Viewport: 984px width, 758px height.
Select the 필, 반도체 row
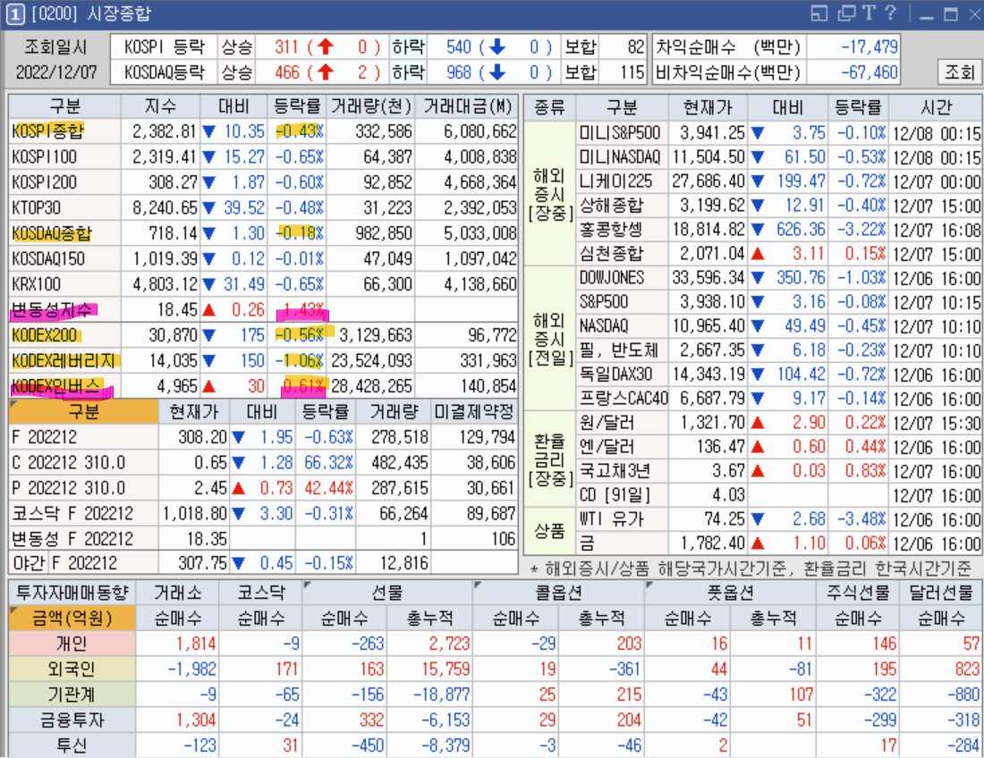click(779, 350)
